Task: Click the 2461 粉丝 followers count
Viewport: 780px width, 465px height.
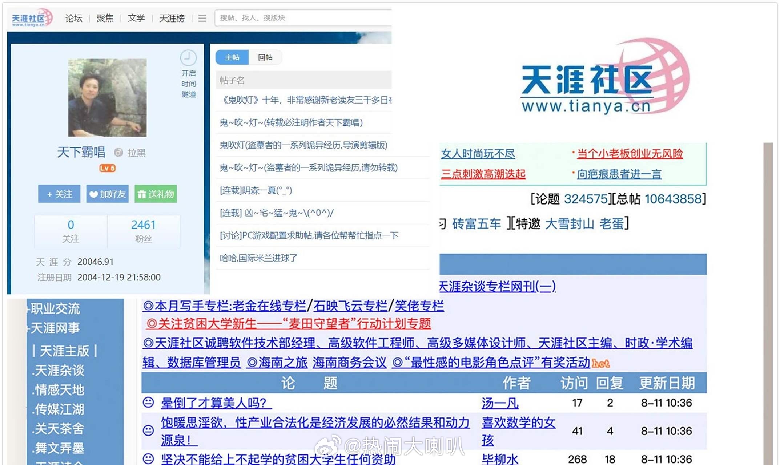Action: tap(144, 231)
